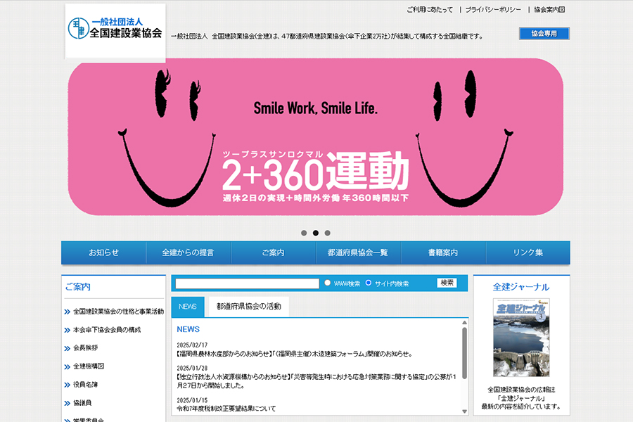The image size is (633, 422).
Task: Click the chevron icon beside 協議員
Action: coord(67,403)
